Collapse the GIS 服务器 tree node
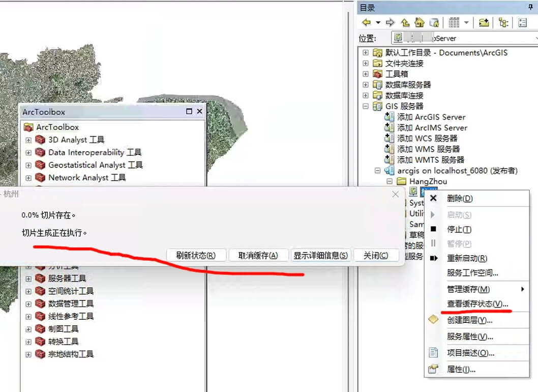538x392 pixels. click(x=366, y=106)
